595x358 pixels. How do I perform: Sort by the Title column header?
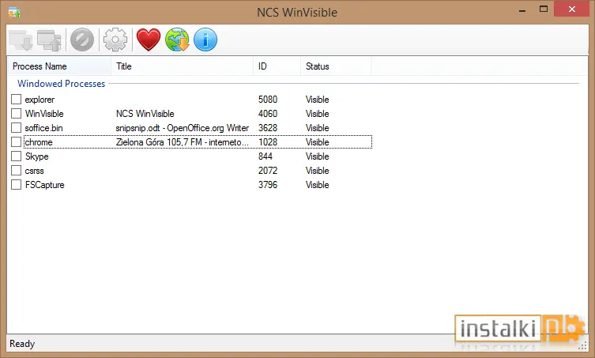183,66
